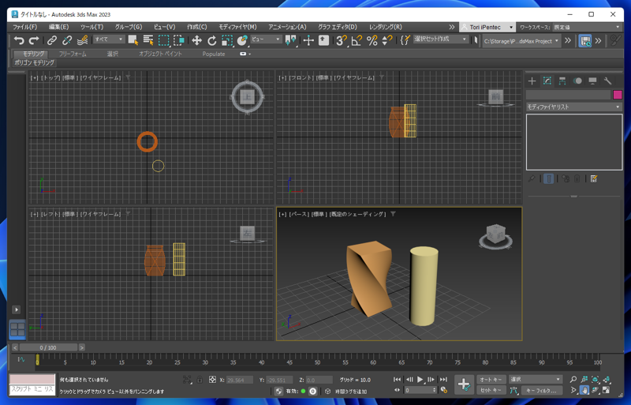This screenshot has height=405, width=631.
Task: Open the レンダリング(R) menu
Action: coord(385,27)
